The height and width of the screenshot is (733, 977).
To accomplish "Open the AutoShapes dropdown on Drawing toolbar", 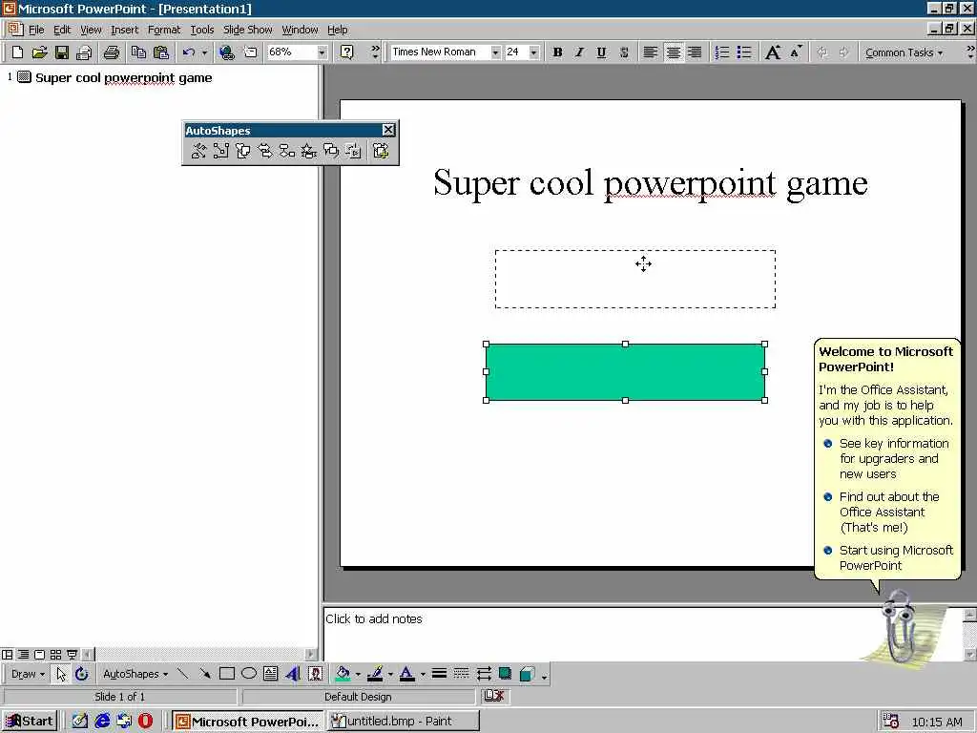I will click(x=135, y=674).
